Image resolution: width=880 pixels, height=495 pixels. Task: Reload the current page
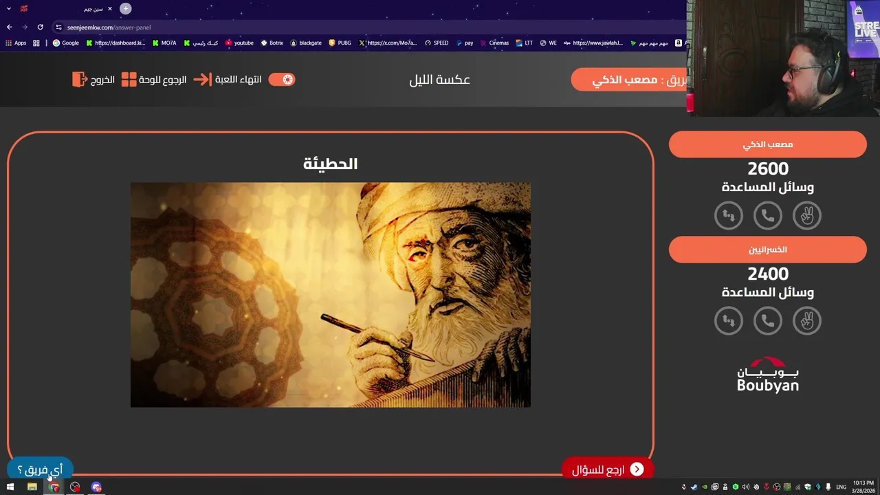pyautogui.click(x=41, y=27)
